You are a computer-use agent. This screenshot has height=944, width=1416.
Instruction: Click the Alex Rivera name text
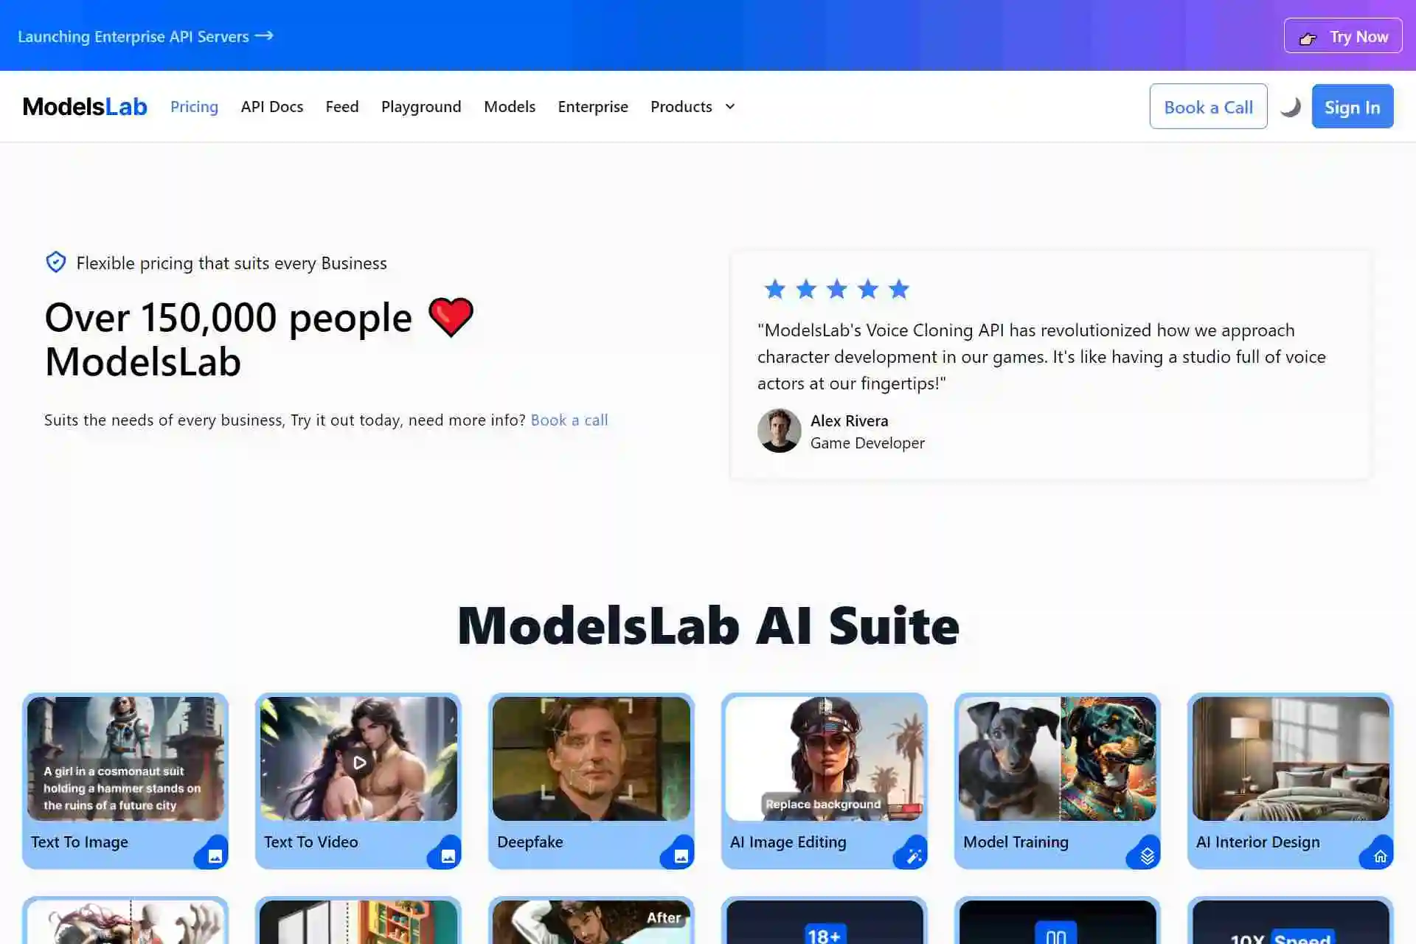tap(850, 420)
